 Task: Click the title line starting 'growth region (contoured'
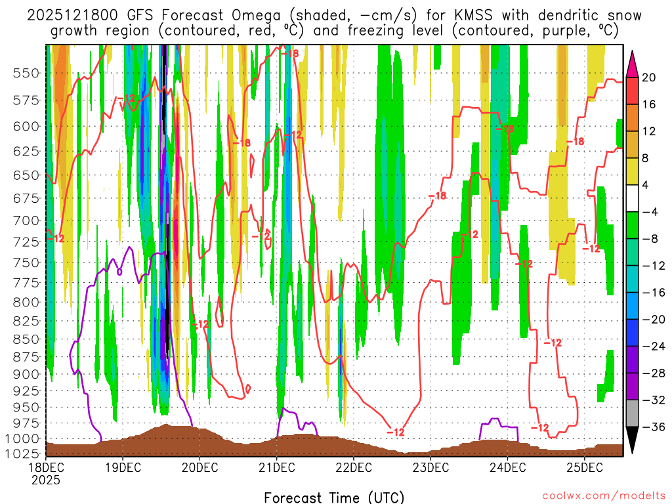click(x=334, y=31)
